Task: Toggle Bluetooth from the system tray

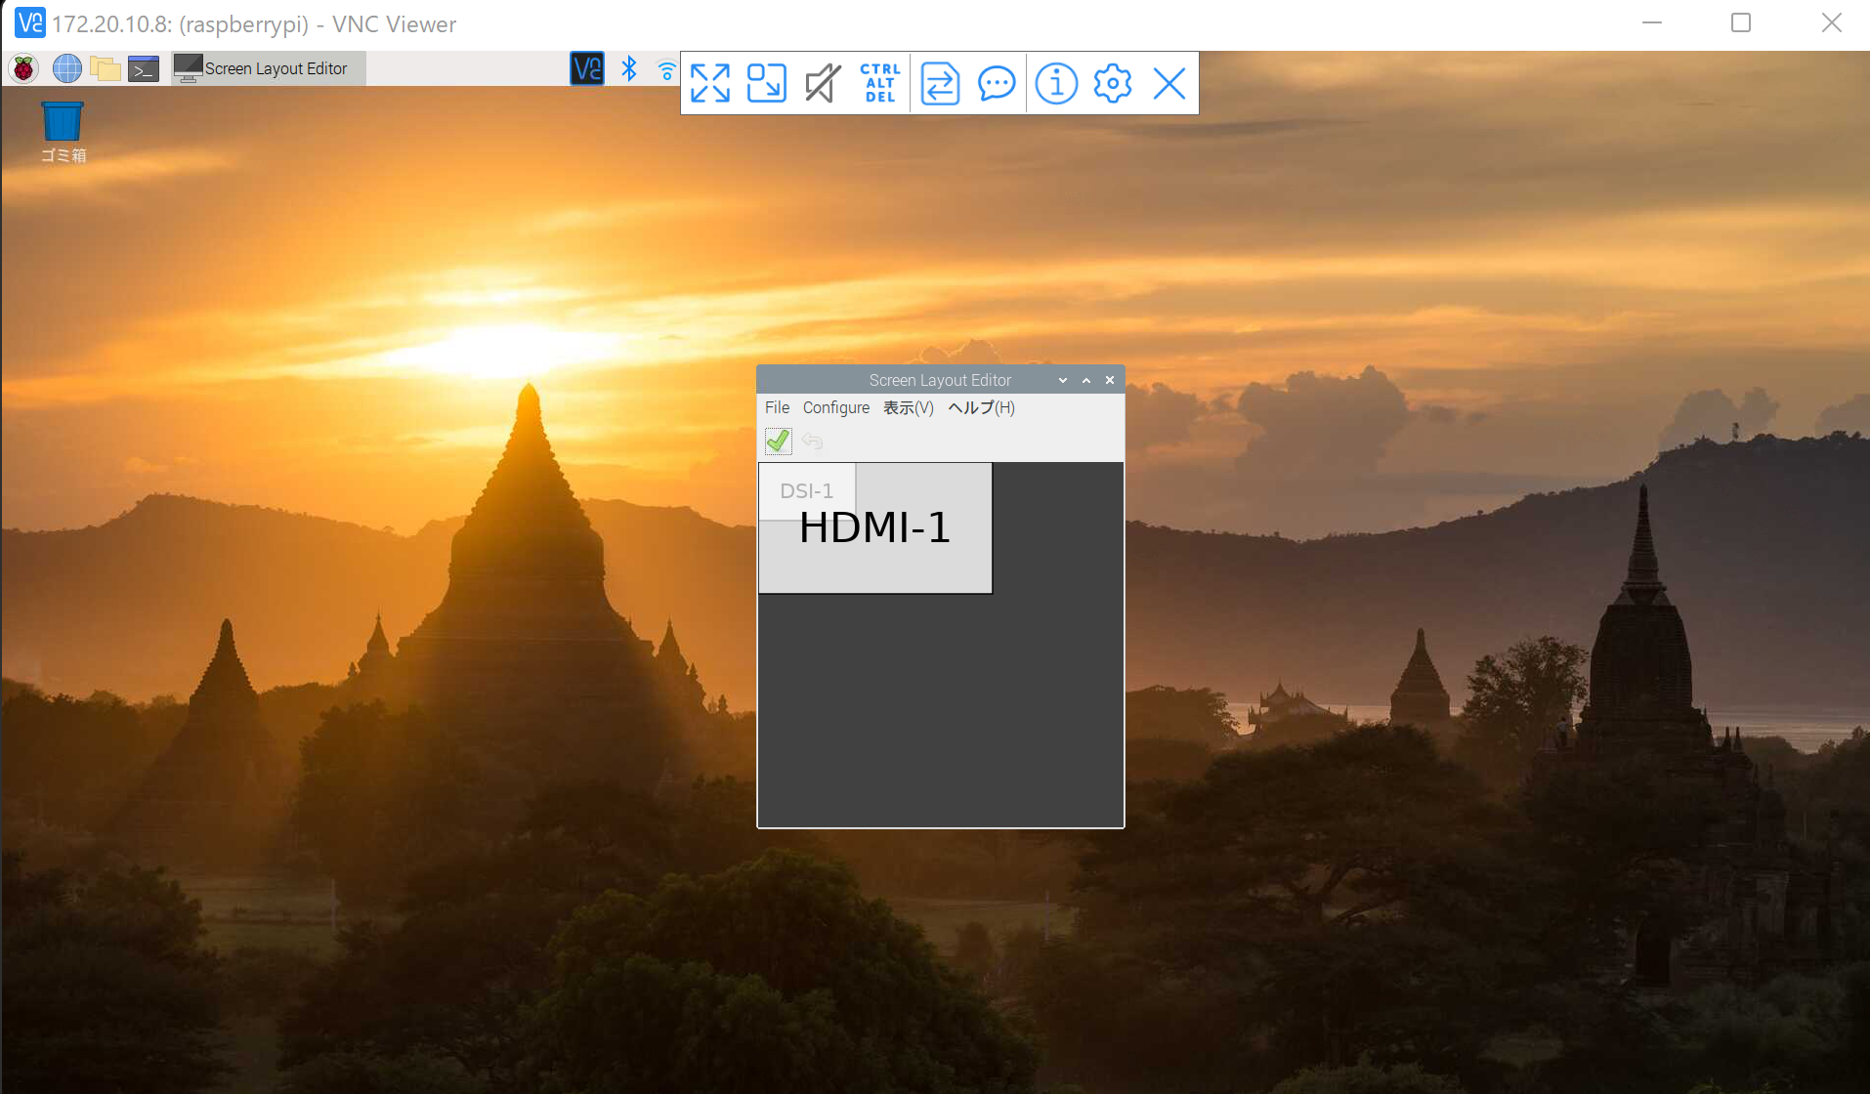Action: [628, 68]
